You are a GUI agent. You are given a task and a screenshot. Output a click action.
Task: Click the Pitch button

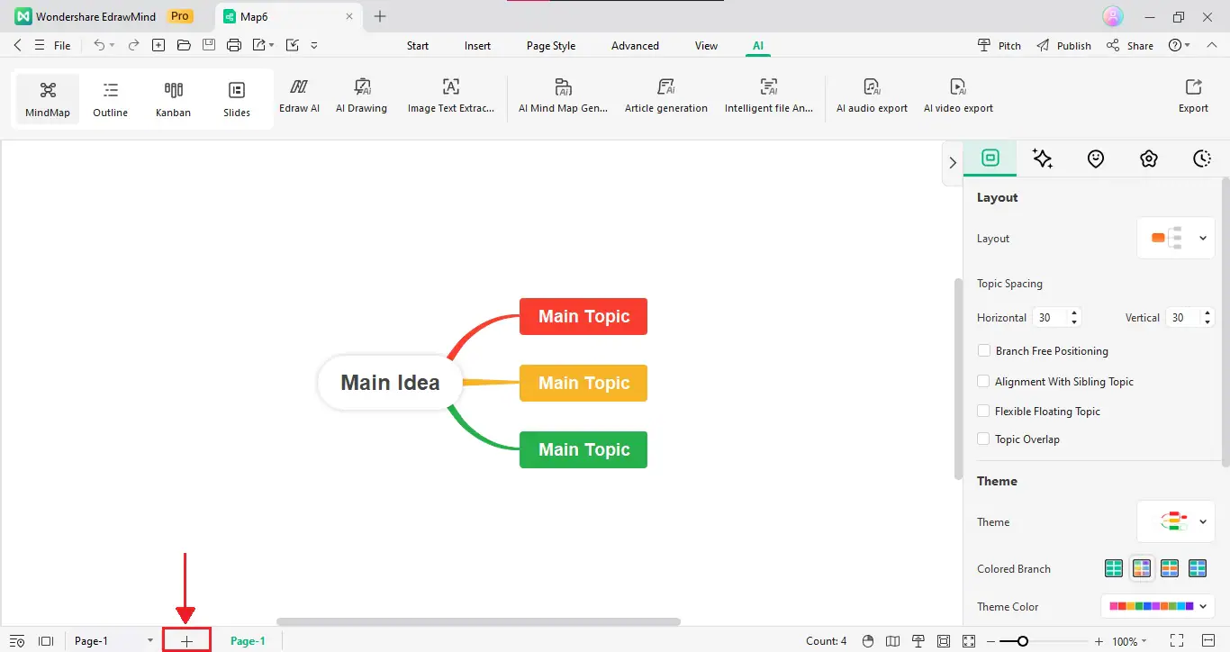(999, 45)
